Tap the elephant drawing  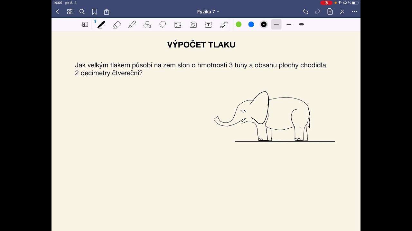(262, 116)
